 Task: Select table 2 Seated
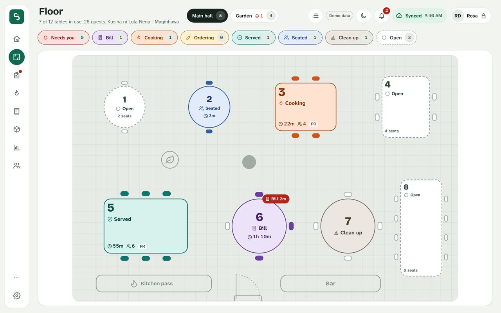209,107
